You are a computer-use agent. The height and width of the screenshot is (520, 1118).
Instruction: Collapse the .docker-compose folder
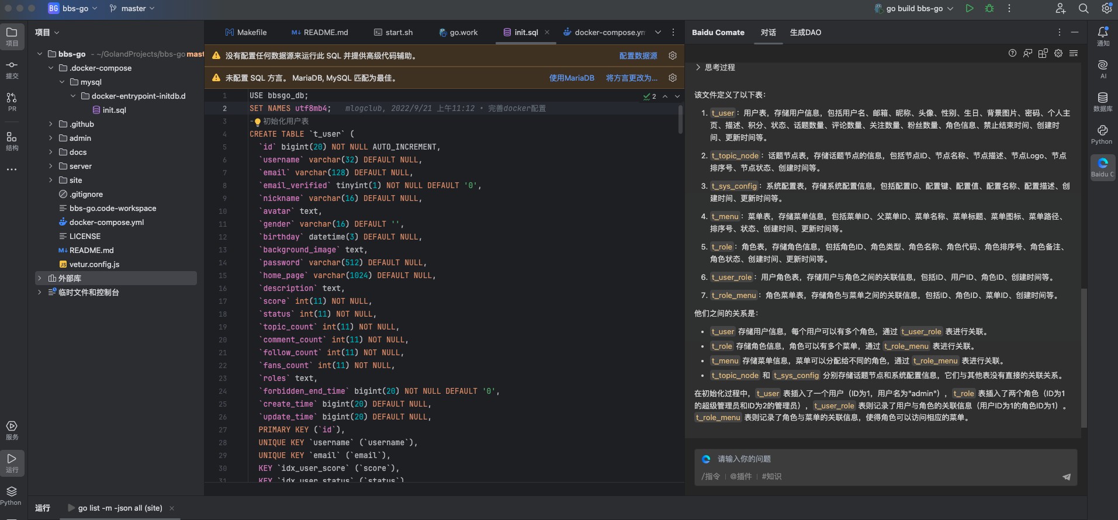pyautogui.click(x=51, y=68)
